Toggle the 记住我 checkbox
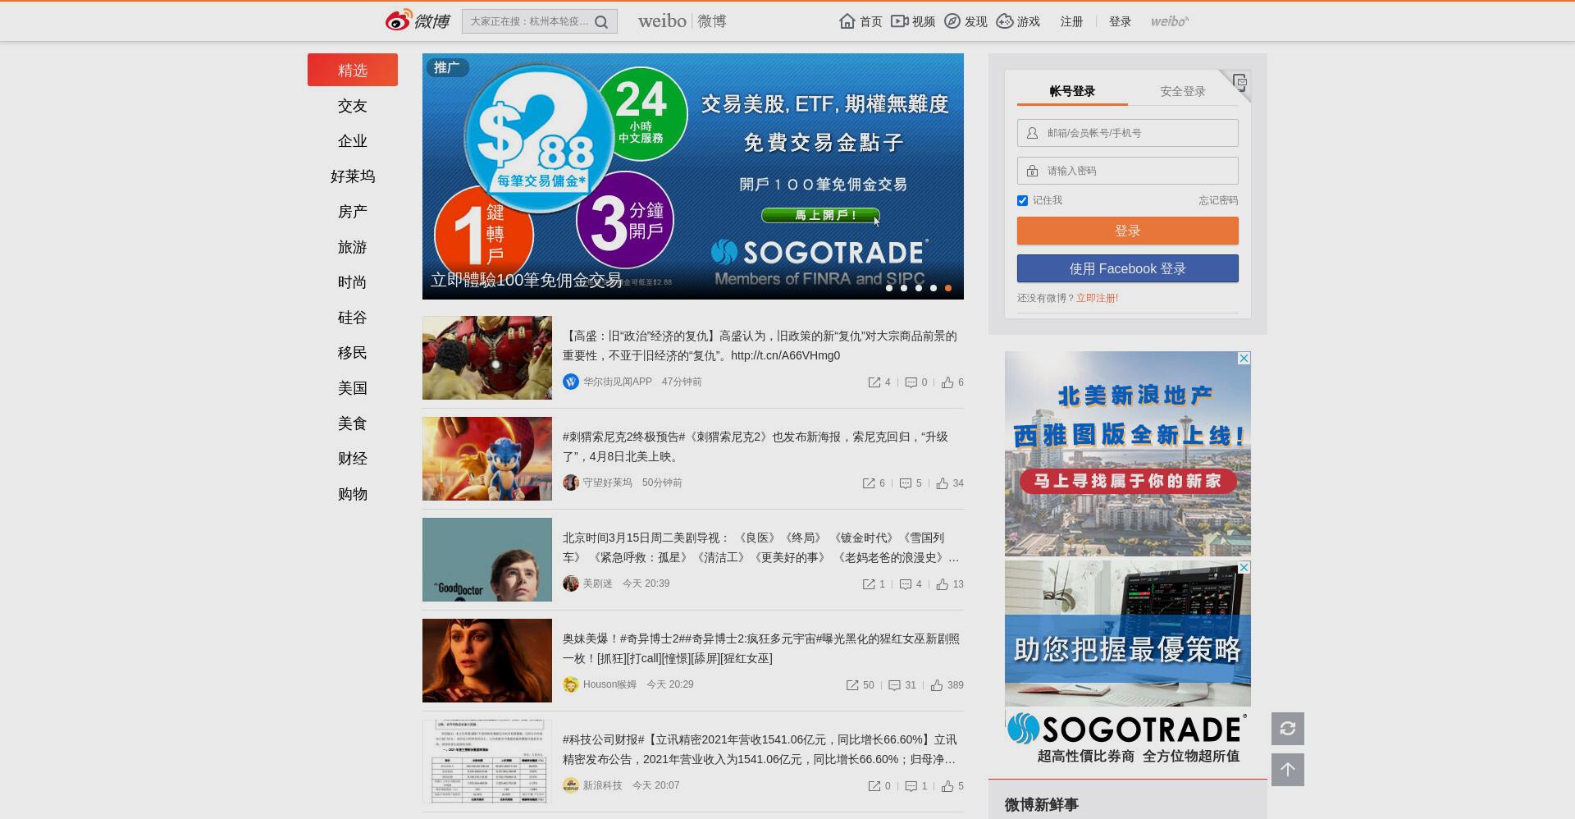This screenshot has width=1575, height=819. pos(1022,200)
